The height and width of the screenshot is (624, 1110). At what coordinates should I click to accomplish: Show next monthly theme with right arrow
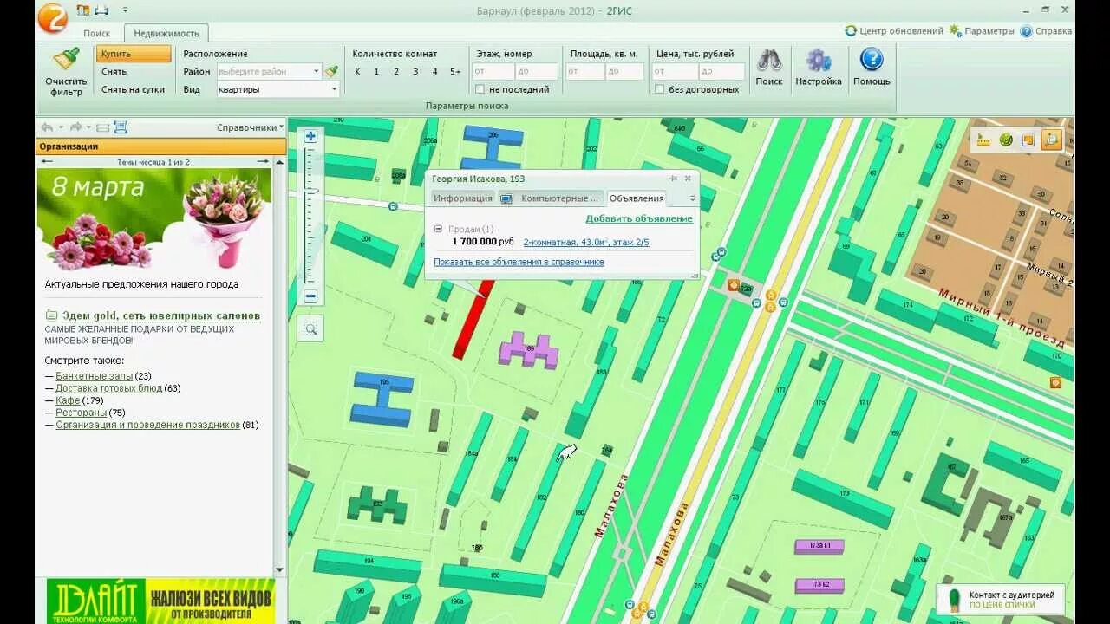point(263,162)
